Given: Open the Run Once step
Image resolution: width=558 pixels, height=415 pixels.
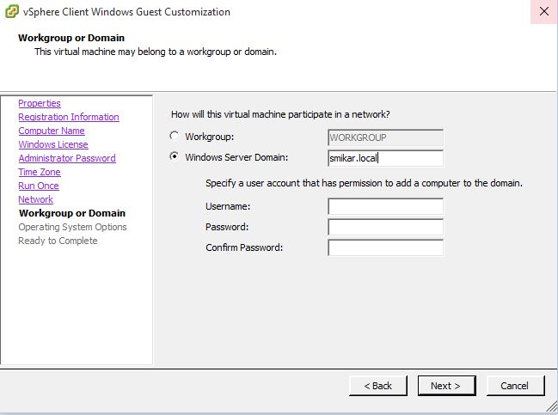Looking at the screenshot, I should (39, 186).
